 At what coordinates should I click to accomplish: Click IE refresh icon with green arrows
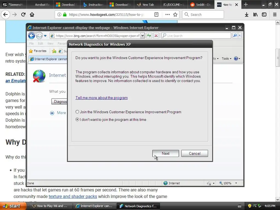point(149,36)
